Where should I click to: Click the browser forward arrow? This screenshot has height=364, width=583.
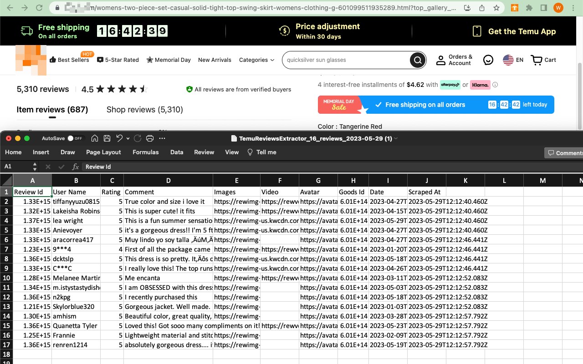pyautogui.click(x=24, y=8)
